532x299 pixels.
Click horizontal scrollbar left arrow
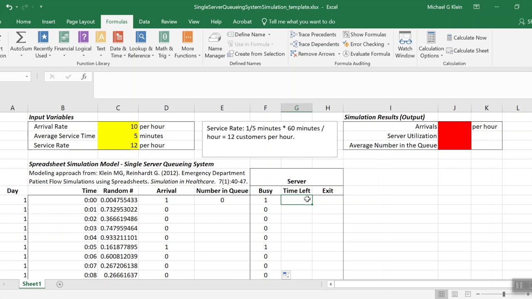coord(330,284)
